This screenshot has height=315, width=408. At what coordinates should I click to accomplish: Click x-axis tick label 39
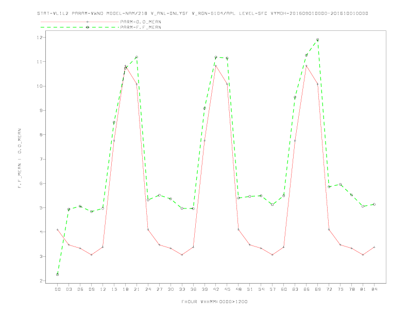(x=205, y=289)
